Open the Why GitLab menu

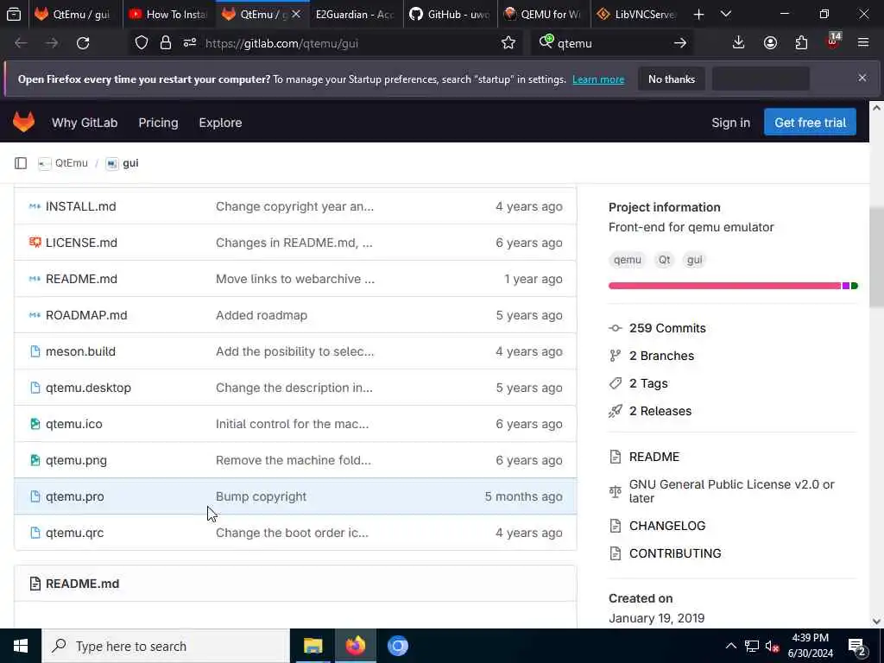85,123
